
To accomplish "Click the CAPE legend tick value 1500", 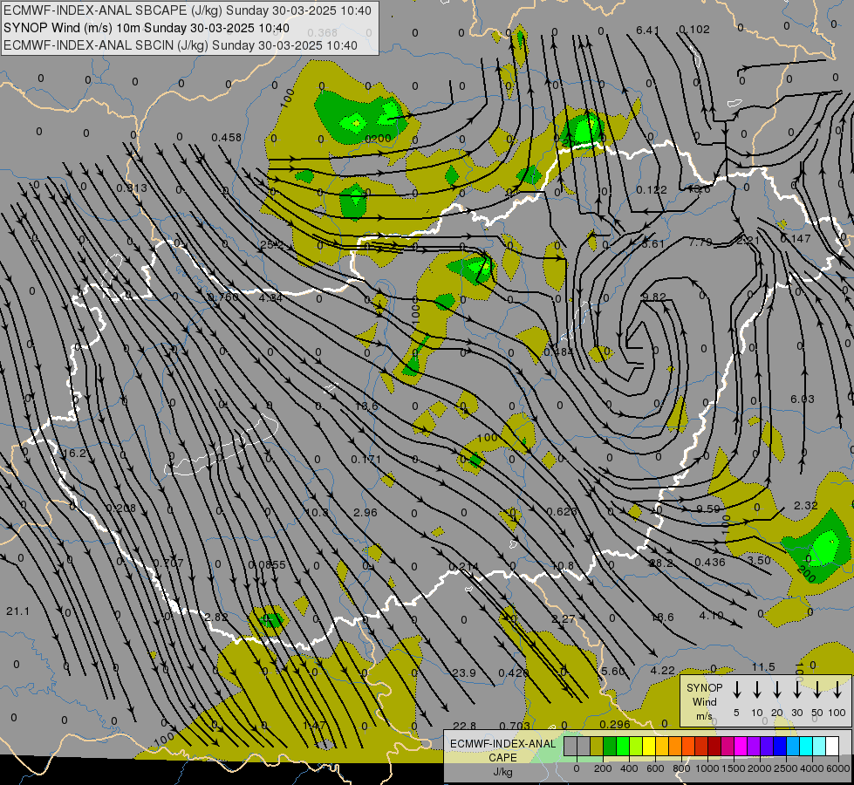I will tap(733, 768).
